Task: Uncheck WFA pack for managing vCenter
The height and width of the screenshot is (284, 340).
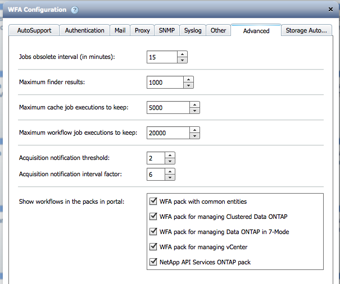Action: click(153, 247)
